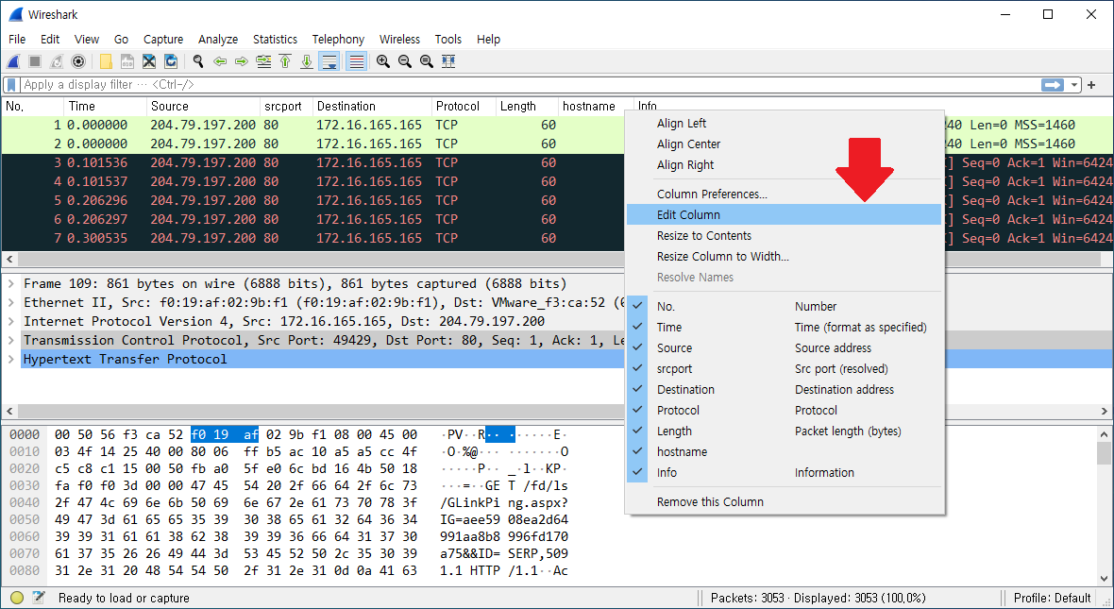Open capture options gear icon
Viewport: 1114px width, 609px height.
click(x=78, y=61)
